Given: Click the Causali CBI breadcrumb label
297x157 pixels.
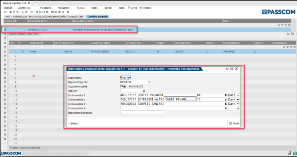Looking at the screenshot, I should (75, 16).
